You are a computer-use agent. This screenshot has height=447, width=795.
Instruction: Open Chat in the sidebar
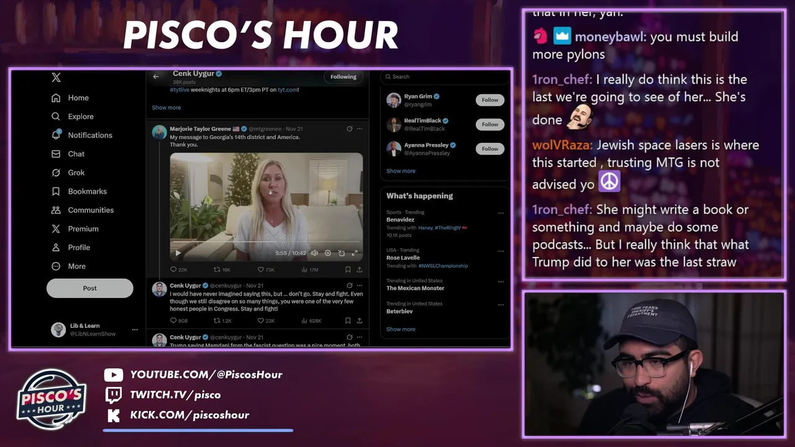[x=68, y=153]
